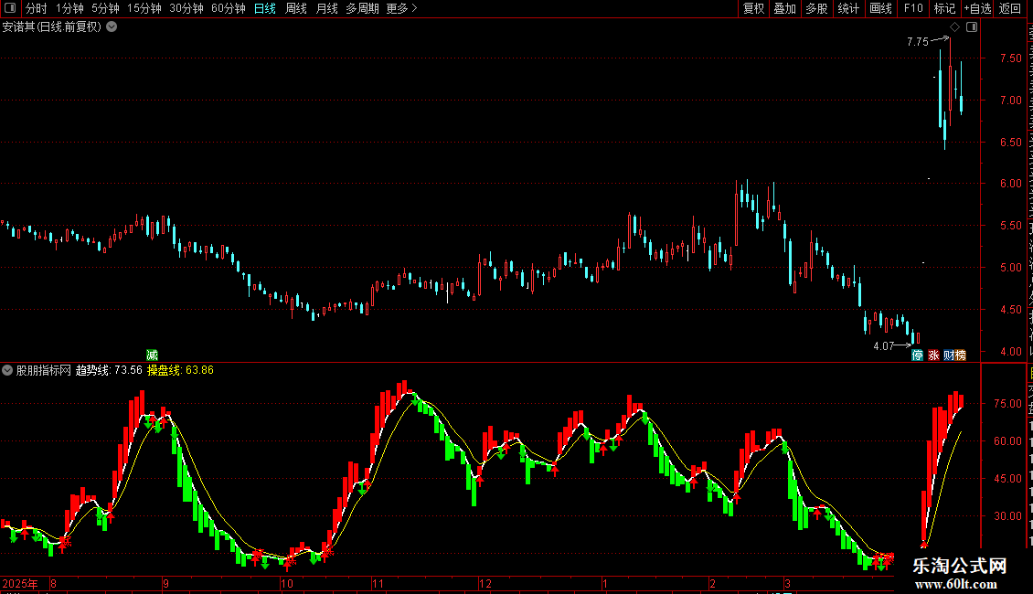Select the 60分钟 period
The image size is (1033, 594).
point(229,8)
